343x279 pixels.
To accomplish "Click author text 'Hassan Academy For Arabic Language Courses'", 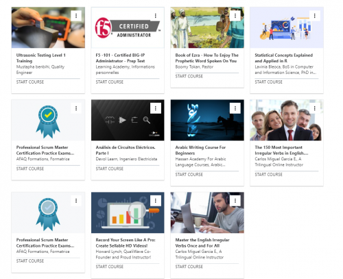I will pyautogui.click(x=200, y=162).
